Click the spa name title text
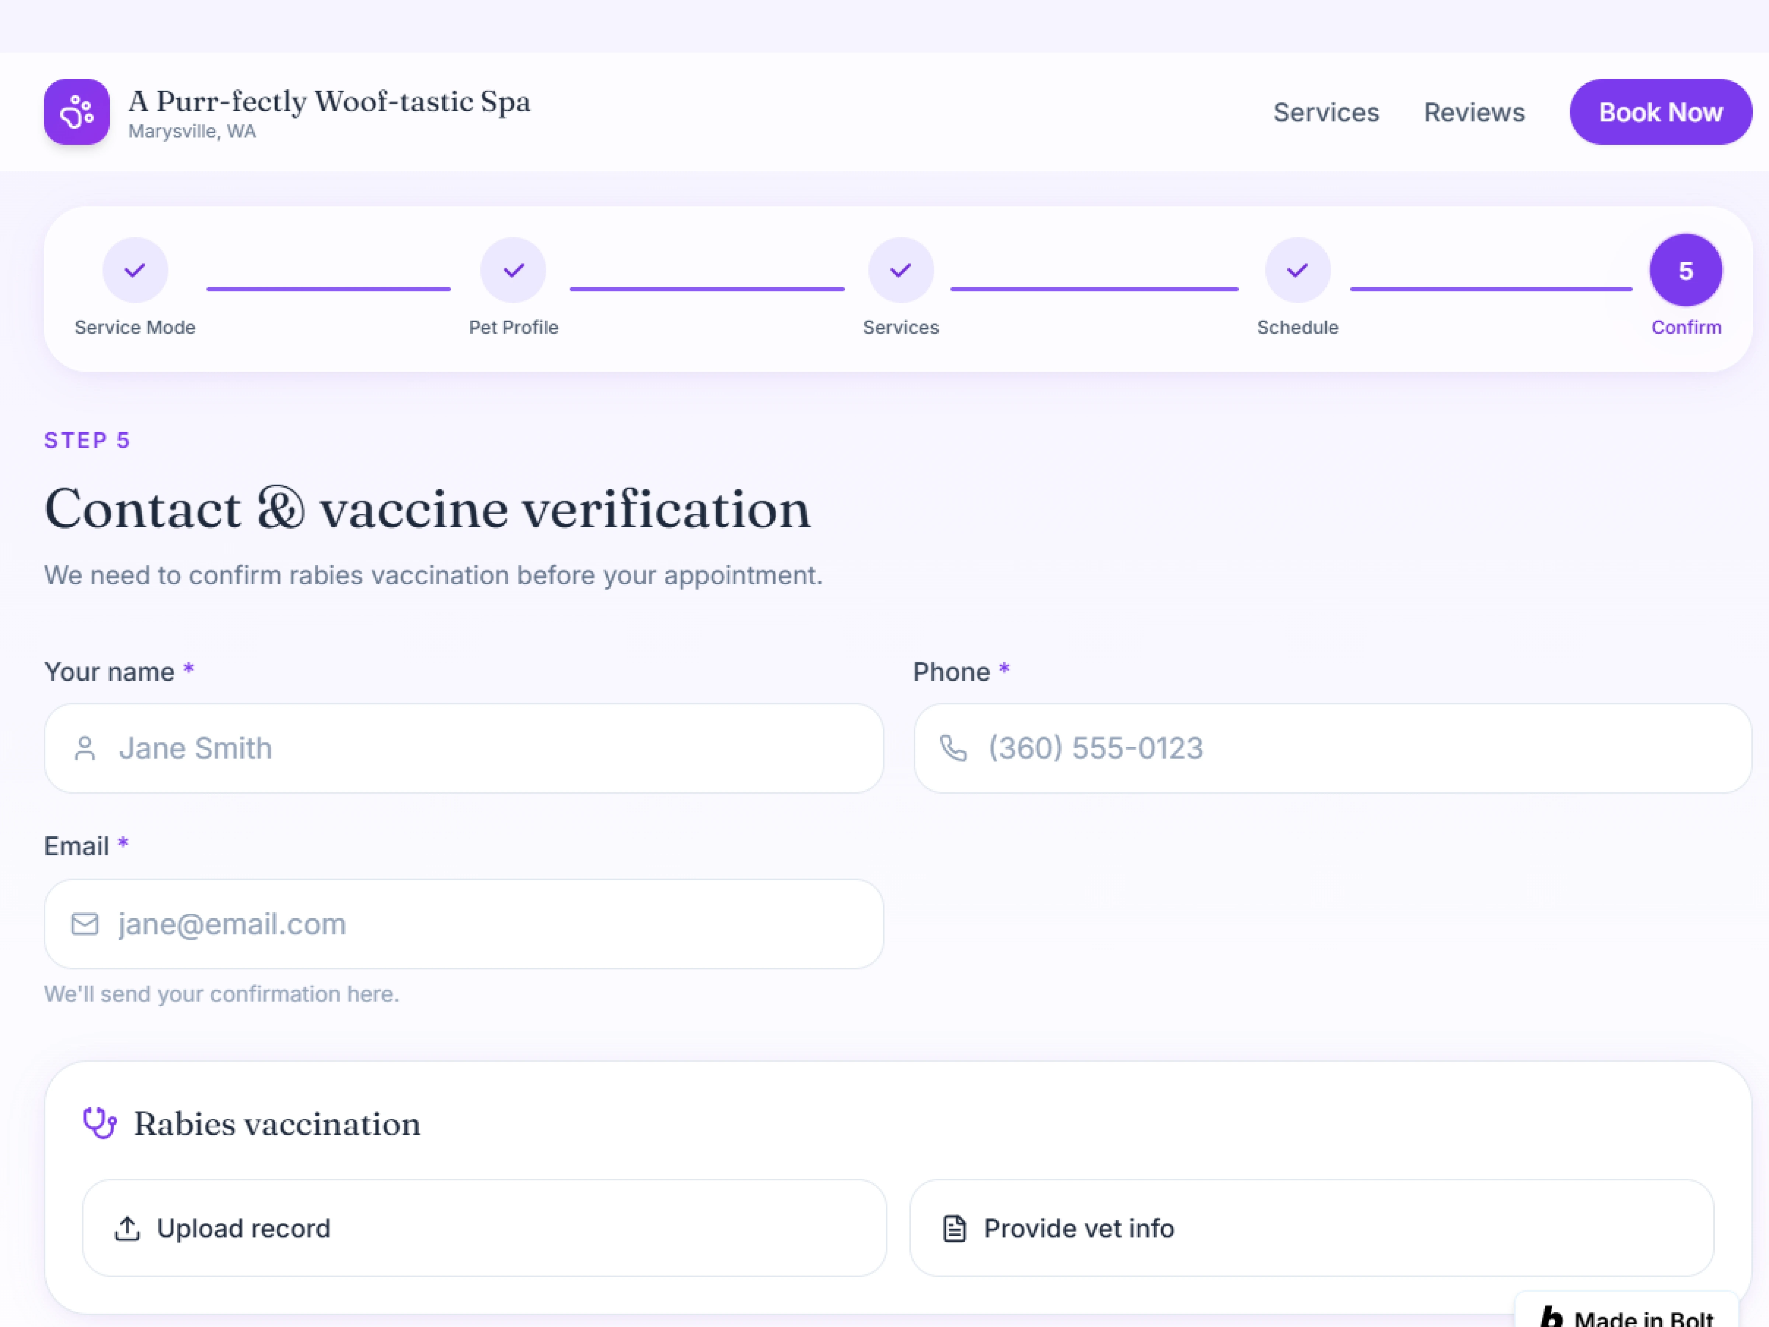 pyautogui.click(x=329, y=102)
